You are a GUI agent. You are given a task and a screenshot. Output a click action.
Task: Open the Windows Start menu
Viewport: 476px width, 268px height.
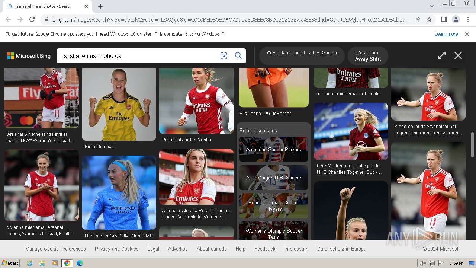10,263
